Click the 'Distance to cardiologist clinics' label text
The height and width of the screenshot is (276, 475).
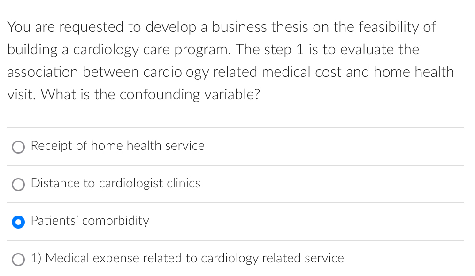pos(115,184)
